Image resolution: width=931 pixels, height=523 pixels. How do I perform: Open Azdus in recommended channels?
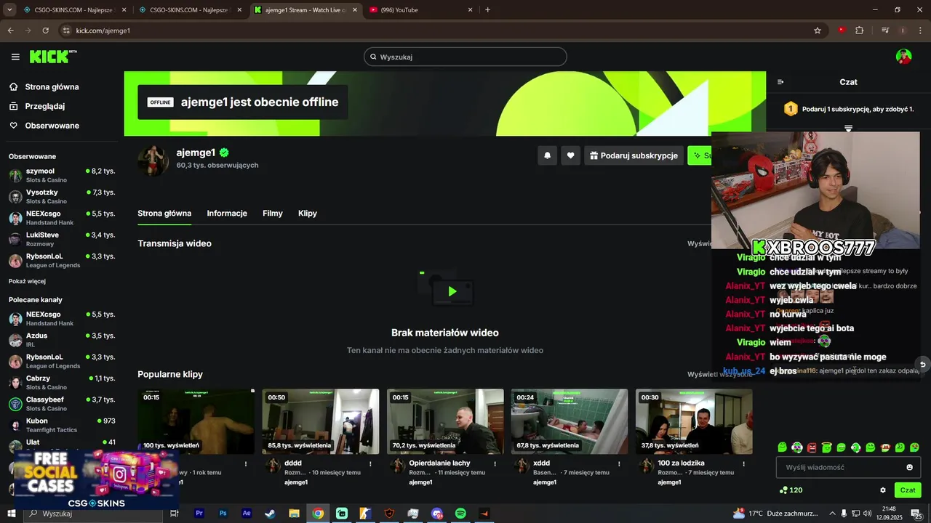[62, 340]
